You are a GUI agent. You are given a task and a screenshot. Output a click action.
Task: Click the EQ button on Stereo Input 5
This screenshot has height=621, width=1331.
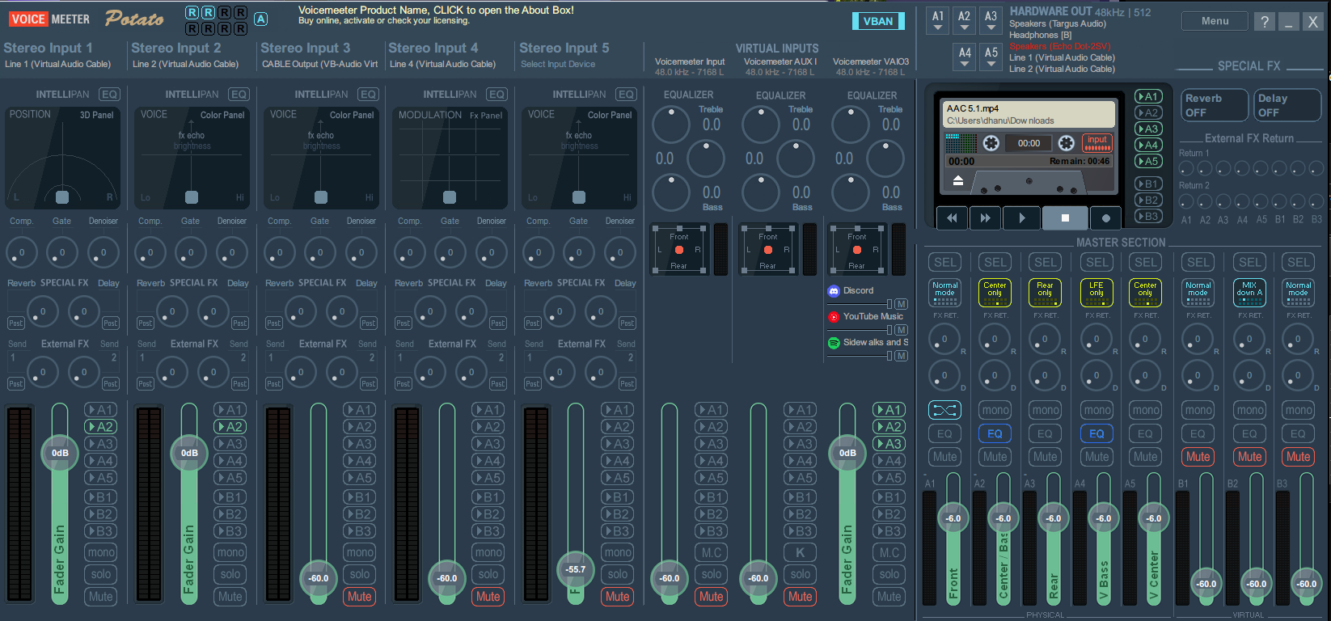626,95
